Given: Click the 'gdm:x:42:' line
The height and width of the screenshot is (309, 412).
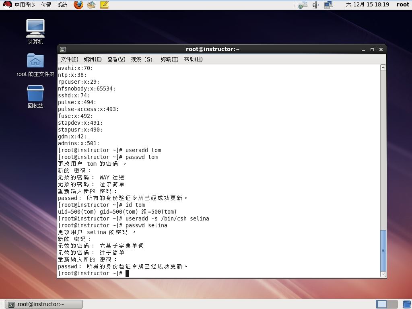Looking at the screenshot, I should click(x=72, y=137).
